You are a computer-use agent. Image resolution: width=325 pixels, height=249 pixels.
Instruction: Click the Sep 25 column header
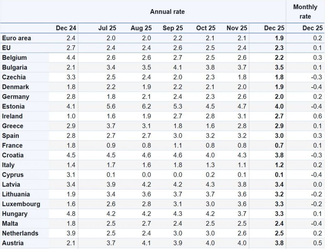pos(173,28)
